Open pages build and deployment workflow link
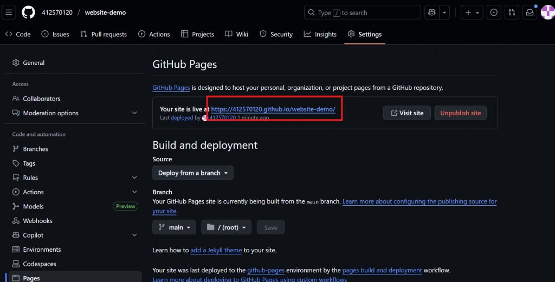The height and width of the screenshot is (282, 555). [382, 270]
